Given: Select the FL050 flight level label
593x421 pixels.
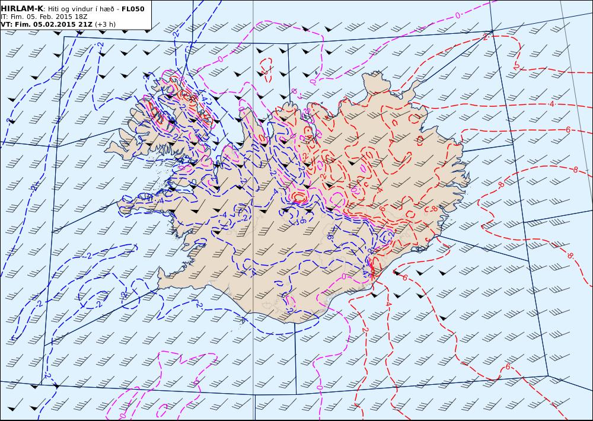Looking at the screenshot, I should [133, 9].
